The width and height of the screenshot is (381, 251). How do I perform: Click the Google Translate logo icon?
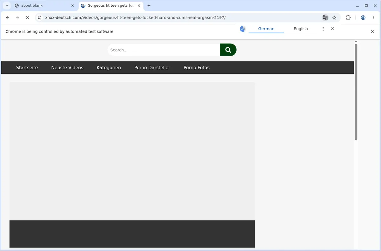click(243, 29)
